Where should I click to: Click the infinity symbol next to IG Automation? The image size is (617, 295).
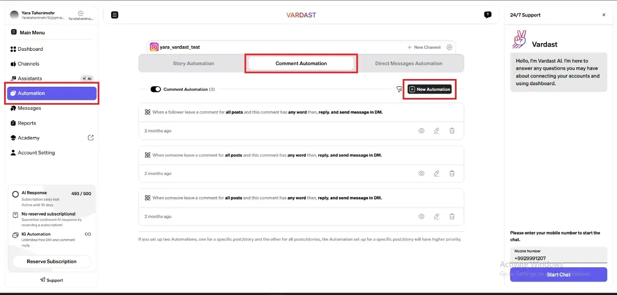click(x=88, y=234)
